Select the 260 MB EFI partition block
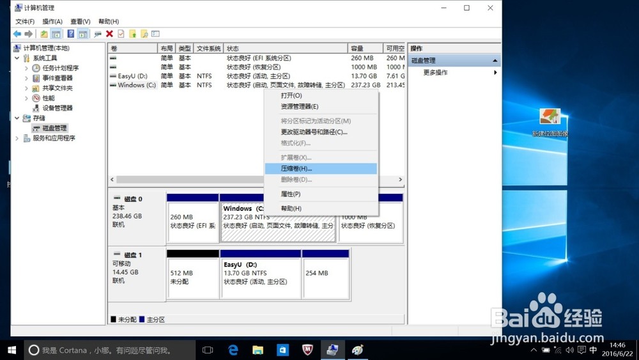The image size is (639, 360). 193,218
